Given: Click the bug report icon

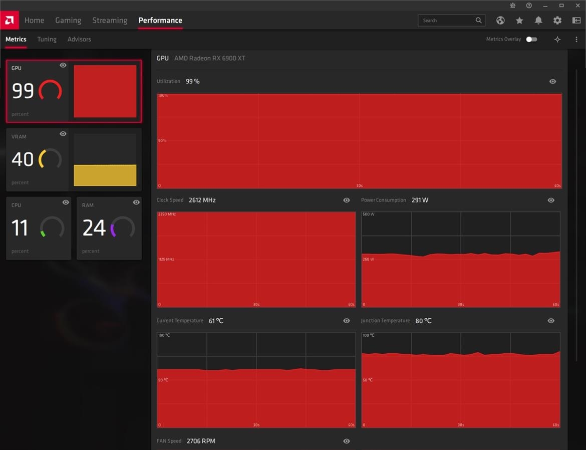Looking at the screenshot, I should tap(512, 6).
